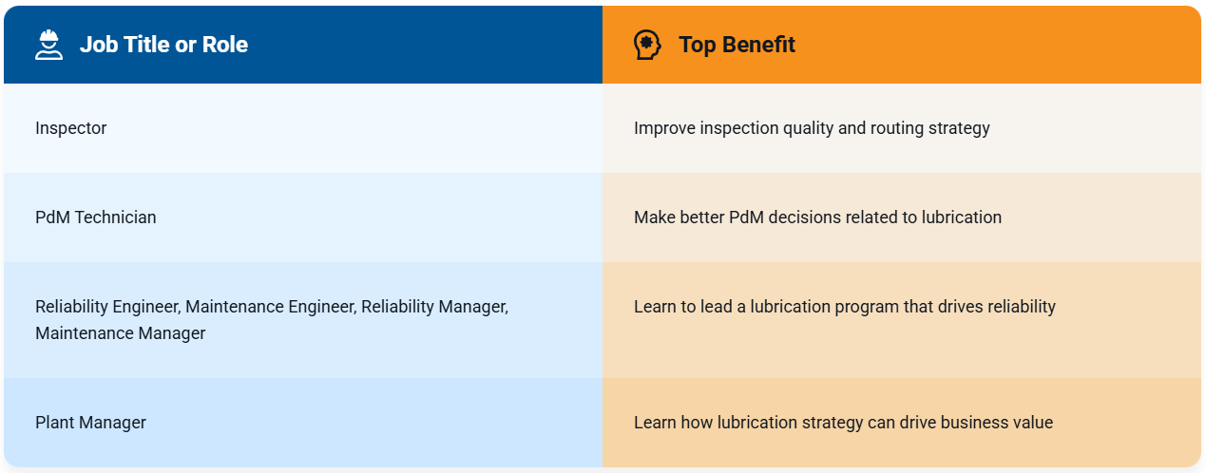Click the Plant Manager role cell
1206x473 pixels.
[303, 423]
